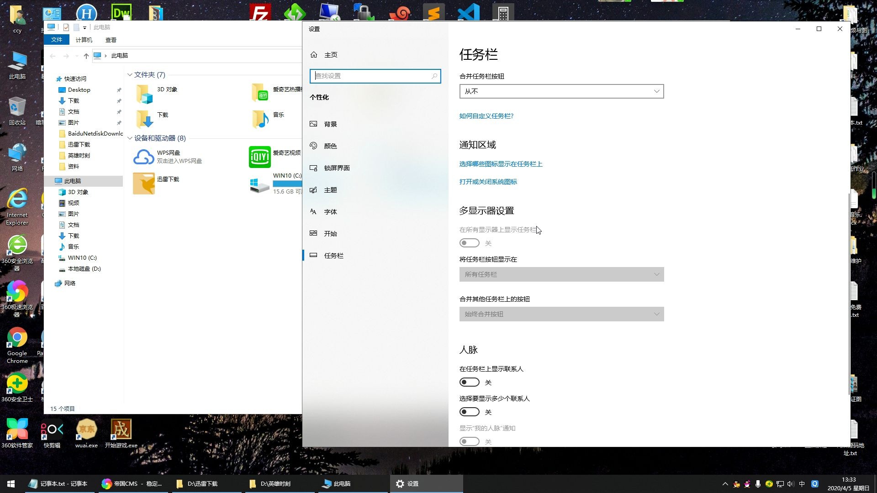The width and height of the screenshot is (877, 493).
Task: Select WIN10 (C:) in the navigation tree
Action: click(82, 257)
